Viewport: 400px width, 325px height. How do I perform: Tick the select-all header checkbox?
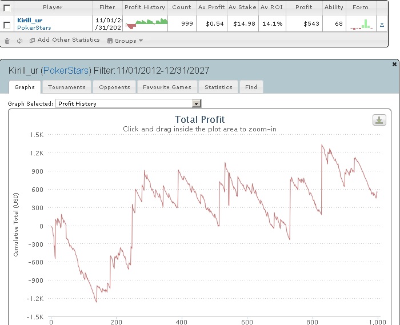tap(7, 8)
